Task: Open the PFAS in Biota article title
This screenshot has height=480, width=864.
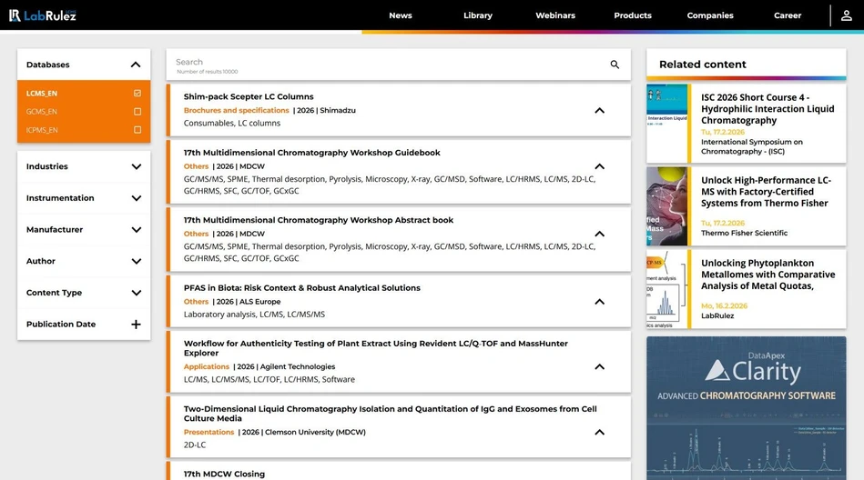Action: pyautogui.click(x=301, y=288)
